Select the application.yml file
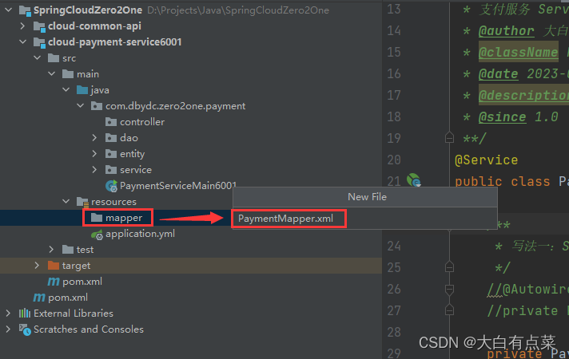This screenshot has height=359, width=569. pos(140,234)
